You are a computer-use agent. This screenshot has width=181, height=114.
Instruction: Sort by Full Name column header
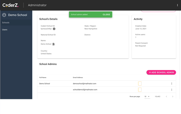point(43,77)
